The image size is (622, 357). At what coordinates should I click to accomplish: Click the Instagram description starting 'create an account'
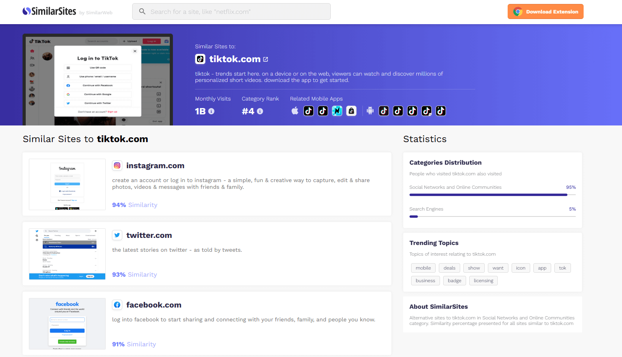click(x=241, y=184)
